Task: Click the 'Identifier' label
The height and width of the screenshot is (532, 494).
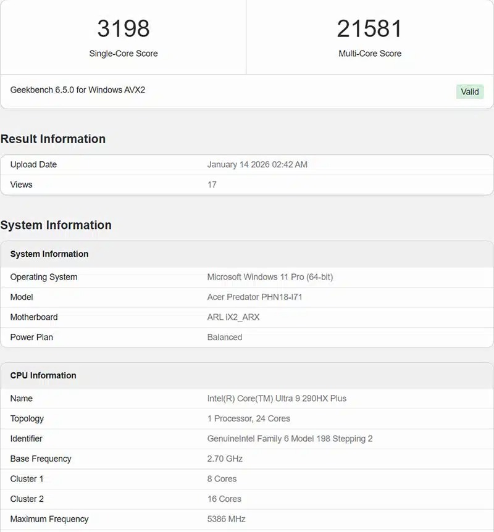Action: 26,439
